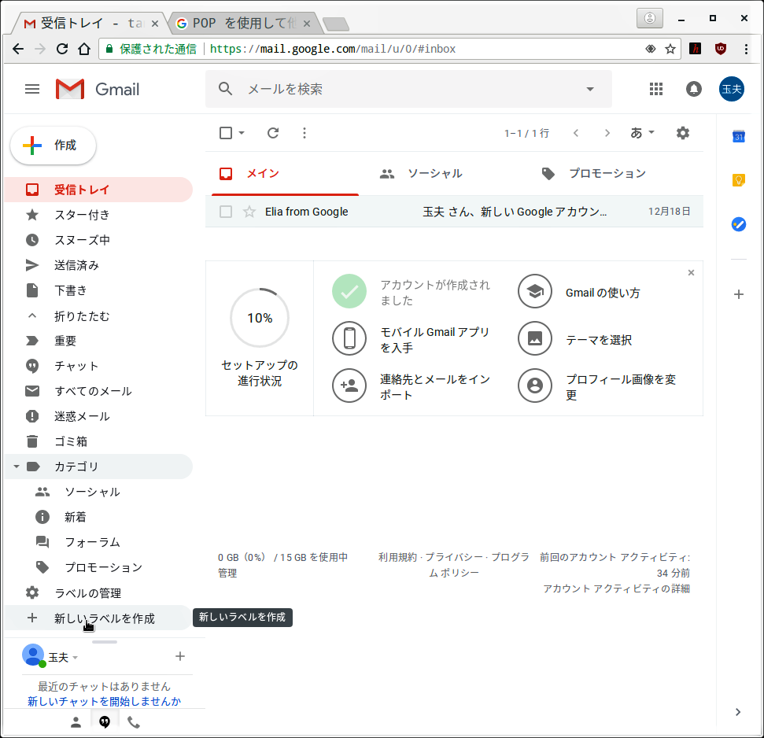This screenshot has height=738, width=764.
Task: Open the 下書き folder
Action: [x=98, y=291]
